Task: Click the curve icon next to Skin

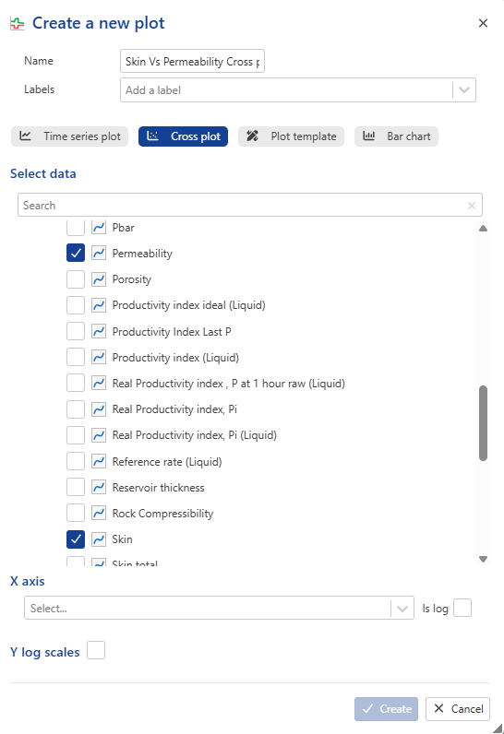Action: coord(99,539)
